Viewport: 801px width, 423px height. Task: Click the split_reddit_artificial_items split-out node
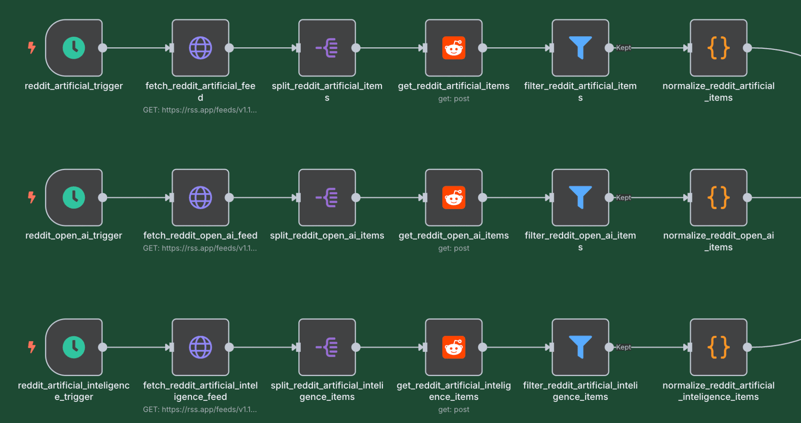[x=327, y=48]
